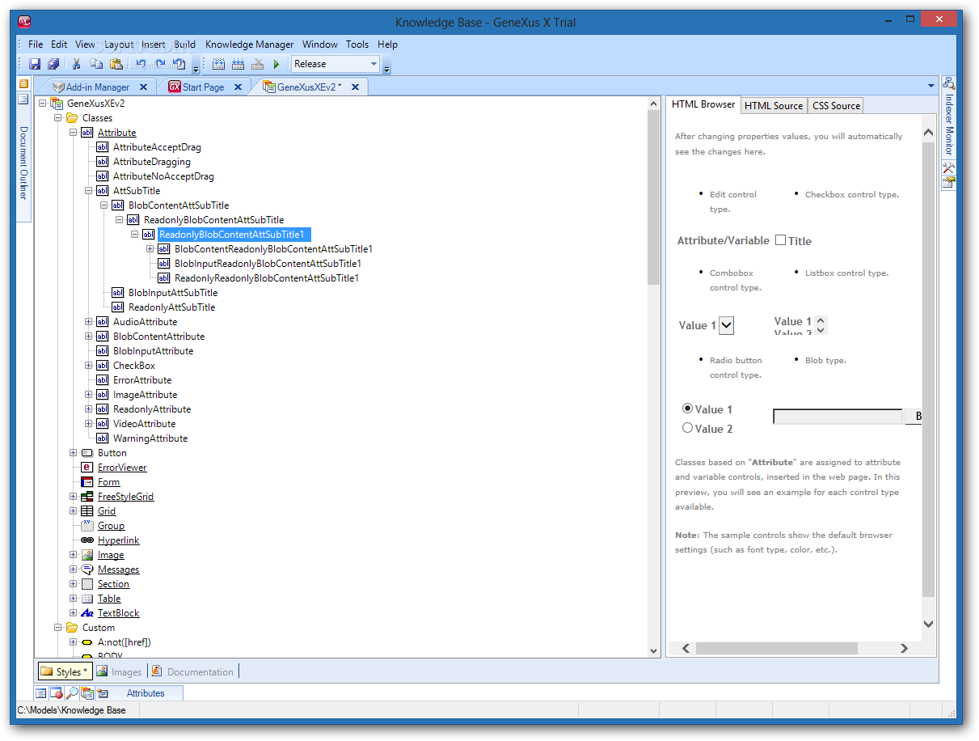Select the Value 1 radio button
The image size is (979, 741).
[x=687, y=409]
